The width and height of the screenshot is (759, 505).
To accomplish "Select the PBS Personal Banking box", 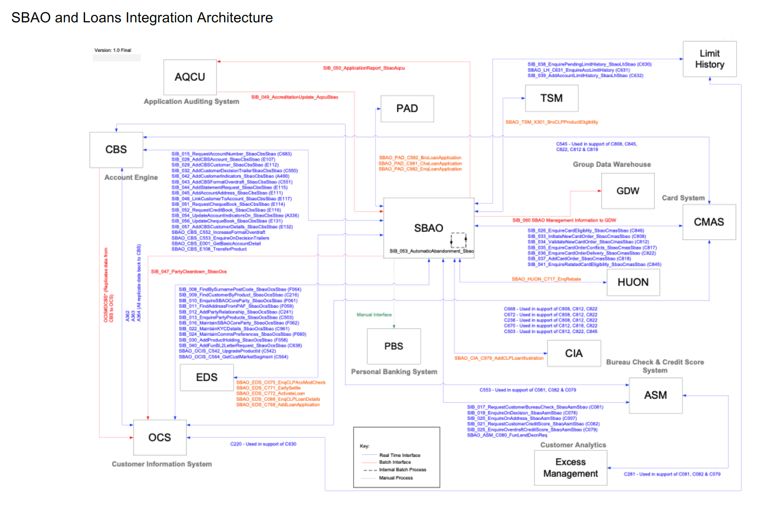I will pos(393,346).
